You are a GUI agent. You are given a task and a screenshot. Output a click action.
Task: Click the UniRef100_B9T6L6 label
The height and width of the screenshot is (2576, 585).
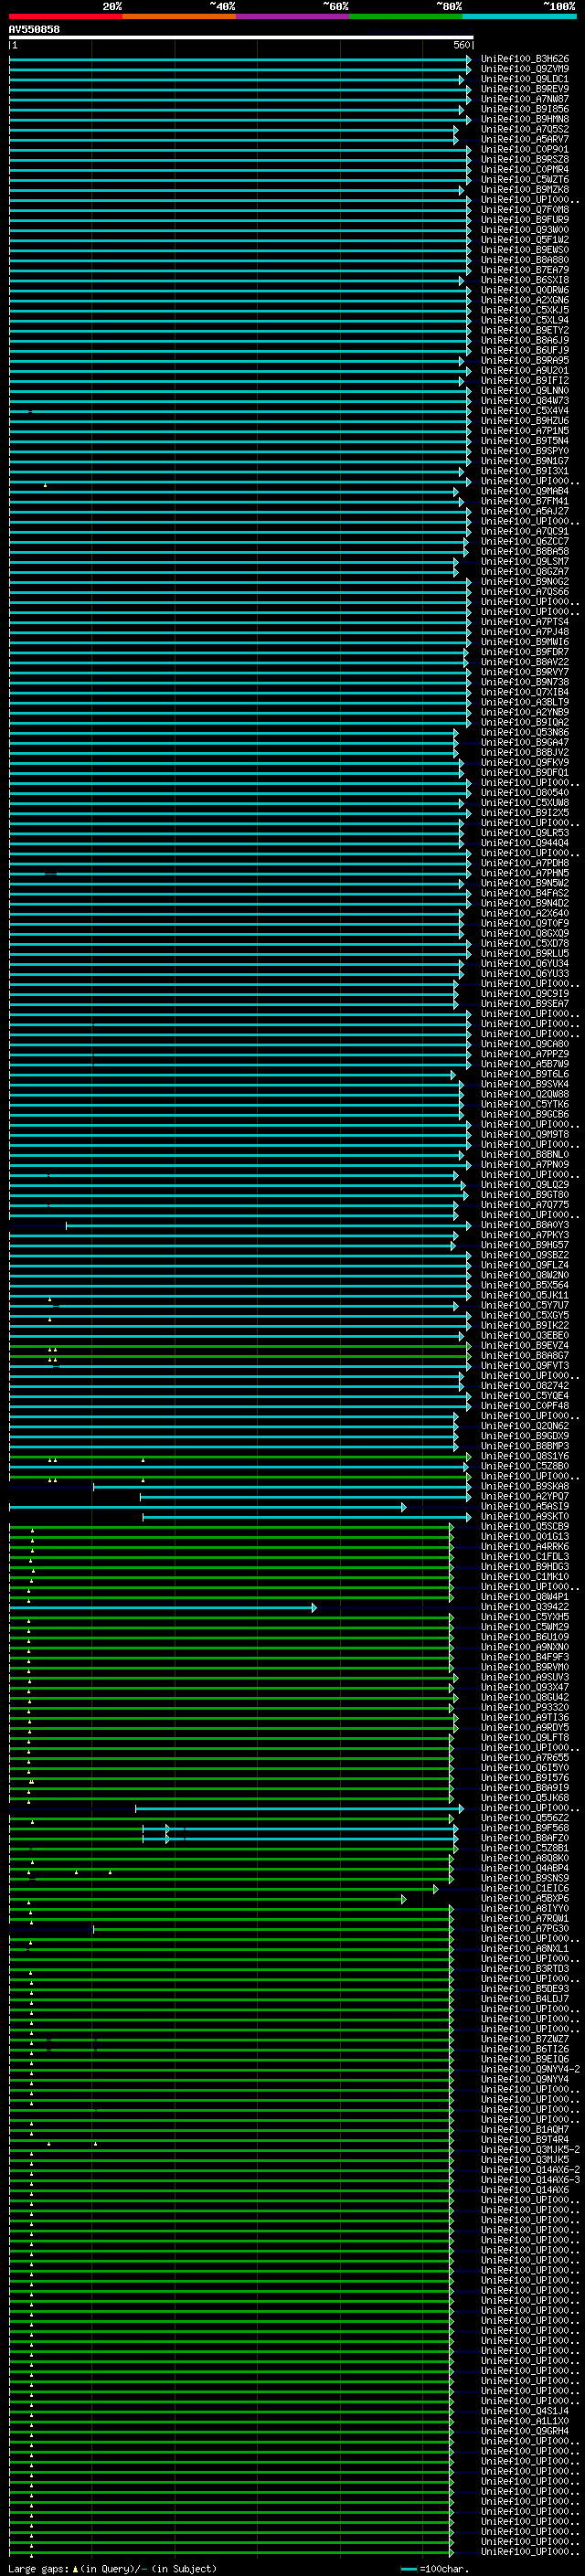pos(525,1074)
